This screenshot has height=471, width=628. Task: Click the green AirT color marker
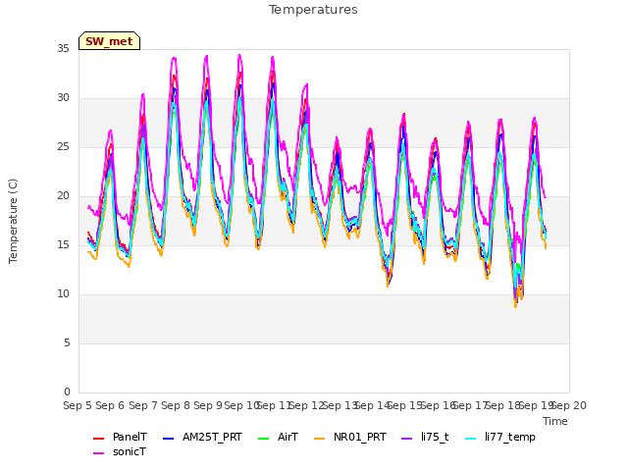pyautogui.click(x=264, y=439)
